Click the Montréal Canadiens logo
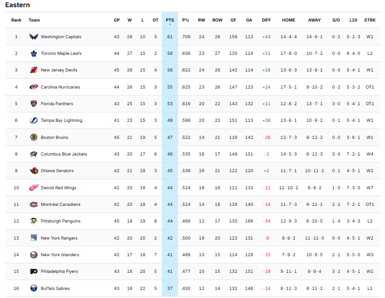This screenshot has height=298, width=385. (x=34, y=205)
